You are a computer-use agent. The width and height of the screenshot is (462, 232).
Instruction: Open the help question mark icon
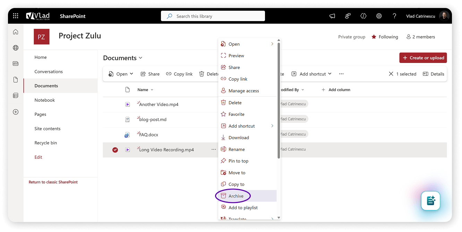pyautogui.click(x=394, y=16)
